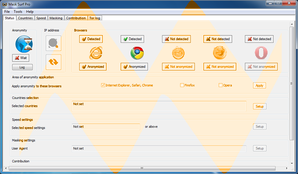Click Not anonymized button under Safari

(x=178, y=67)
